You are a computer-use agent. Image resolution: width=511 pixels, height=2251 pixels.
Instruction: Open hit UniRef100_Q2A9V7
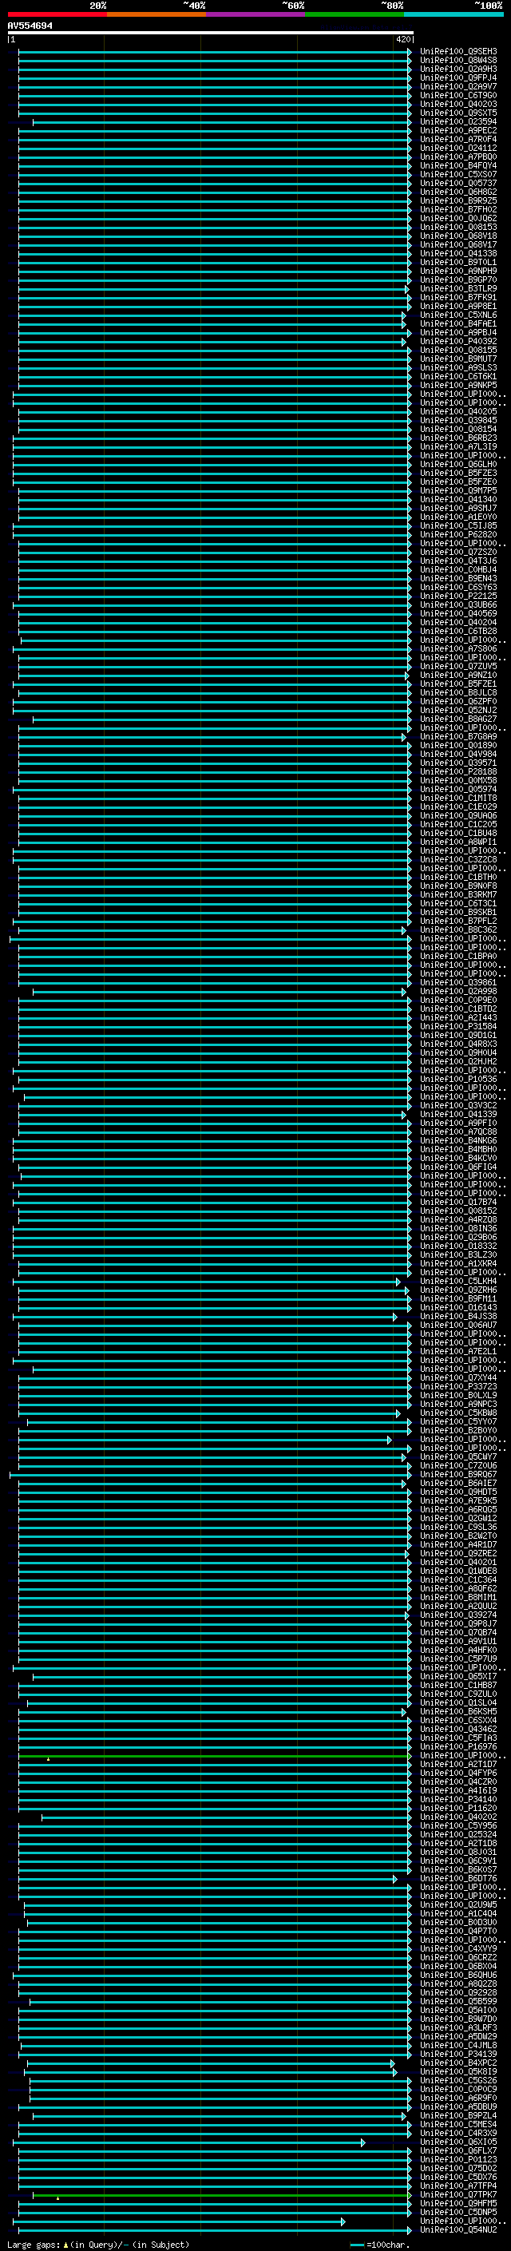point(458,86)
